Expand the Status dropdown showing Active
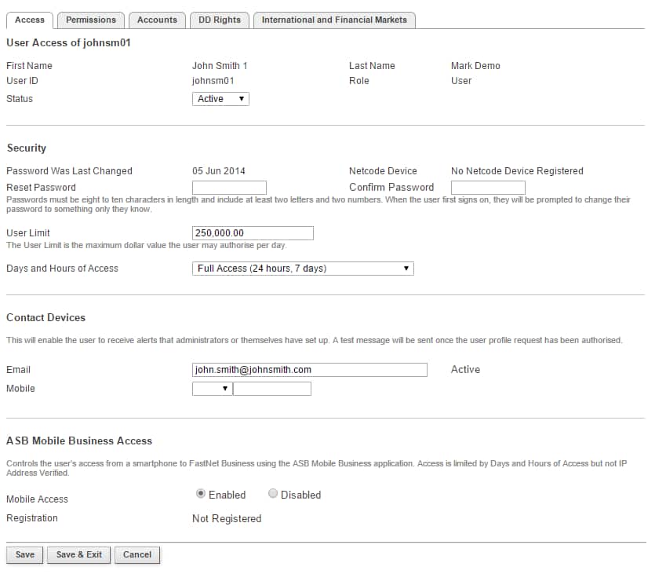 click(220, 99)
